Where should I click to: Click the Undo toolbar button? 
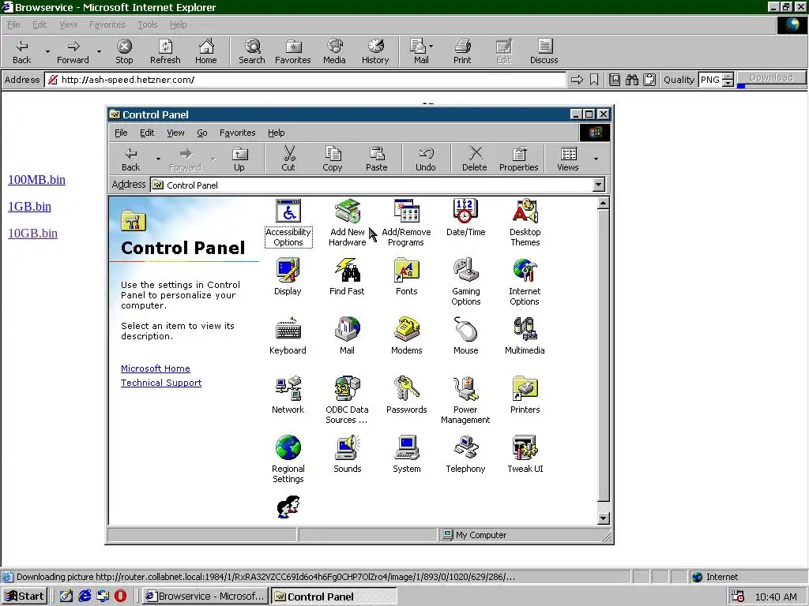click(426, 159)
